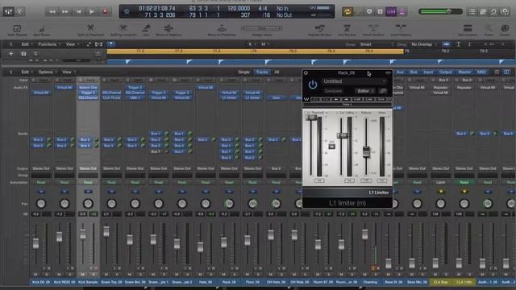Select the yellow CLA Blac channel strip name
The width and height of the screenshot is (516, 290).
(441, 282)
